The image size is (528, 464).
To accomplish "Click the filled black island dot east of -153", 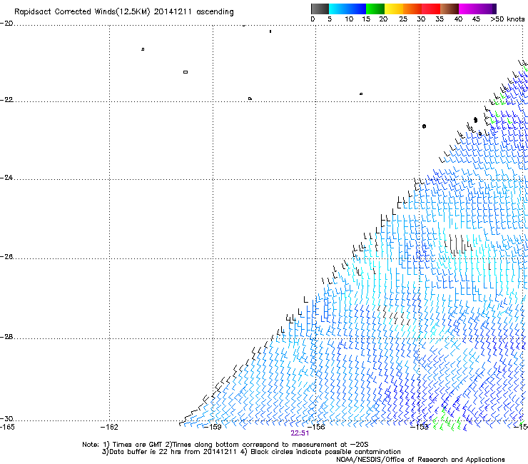I will [425, 126].
